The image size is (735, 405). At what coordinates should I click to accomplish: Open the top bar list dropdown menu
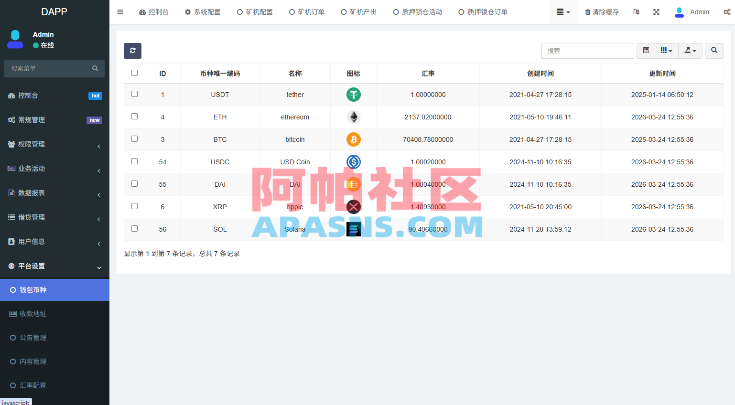(563, 12)
